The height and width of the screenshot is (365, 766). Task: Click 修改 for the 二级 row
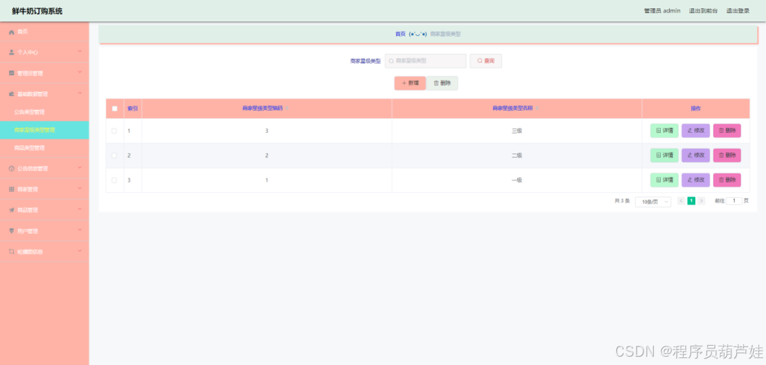(x=695, y=156)
